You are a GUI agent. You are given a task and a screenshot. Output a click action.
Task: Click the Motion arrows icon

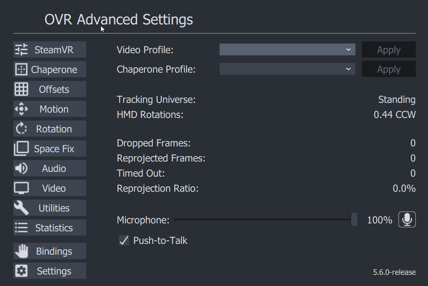[21, 109]
